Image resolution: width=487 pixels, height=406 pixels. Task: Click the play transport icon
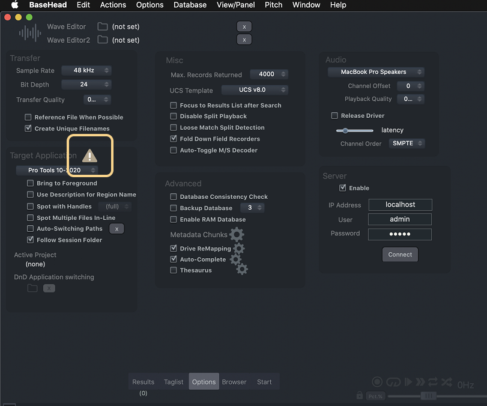pos(408,382)
